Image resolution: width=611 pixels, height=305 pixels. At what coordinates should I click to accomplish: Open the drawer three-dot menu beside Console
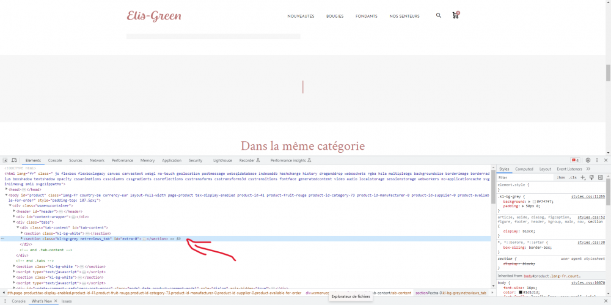point(5,301)
